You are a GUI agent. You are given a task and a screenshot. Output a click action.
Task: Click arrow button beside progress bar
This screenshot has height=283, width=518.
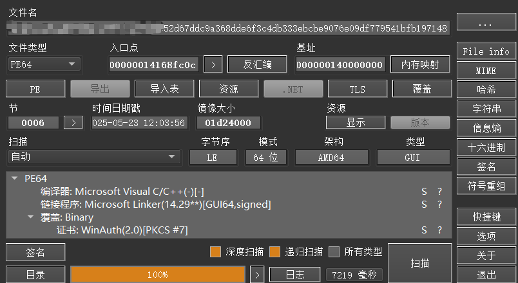click(257, 275)
